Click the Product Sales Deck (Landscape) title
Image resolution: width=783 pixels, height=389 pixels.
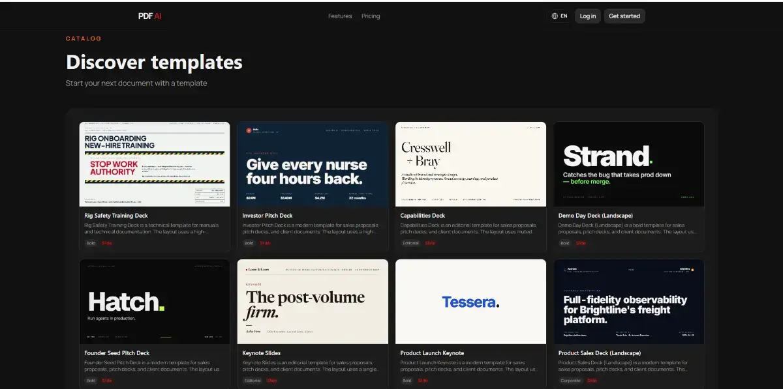click(x=600, y=353)
